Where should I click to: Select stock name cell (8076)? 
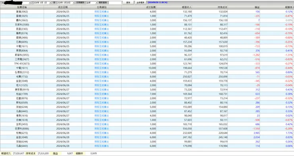pos(22,98)
